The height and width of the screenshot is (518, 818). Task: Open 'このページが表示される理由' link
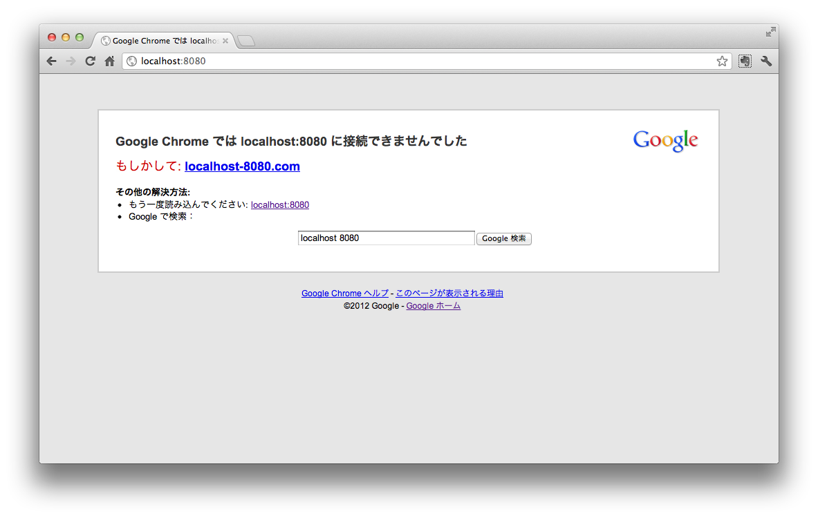(x=449, y=294)
